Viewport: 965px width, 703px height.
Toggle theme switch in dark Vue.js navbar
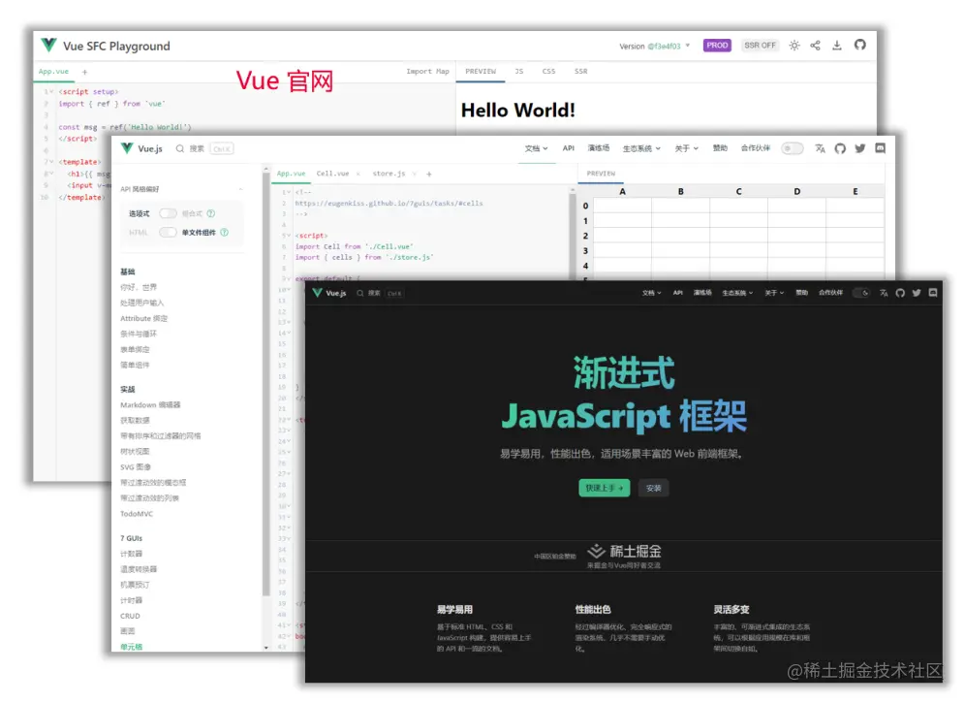click(861, 293)
